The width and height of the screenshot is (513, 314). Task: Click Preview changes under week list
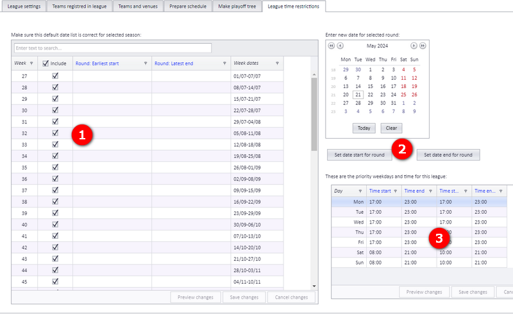196,297
